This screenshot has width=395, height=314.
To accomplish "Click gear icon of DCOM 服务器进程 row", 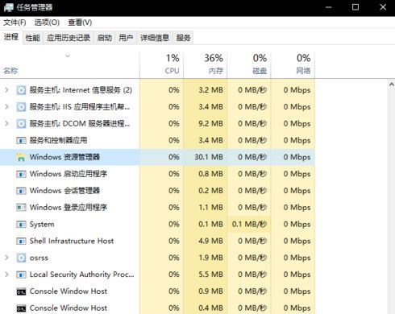I will click(x=21, y=124).
